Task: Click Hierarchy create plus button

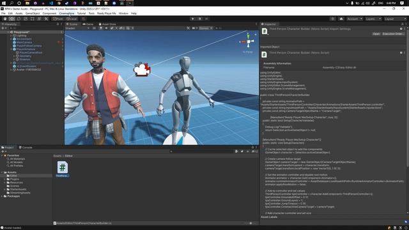Action: (3, 28)
